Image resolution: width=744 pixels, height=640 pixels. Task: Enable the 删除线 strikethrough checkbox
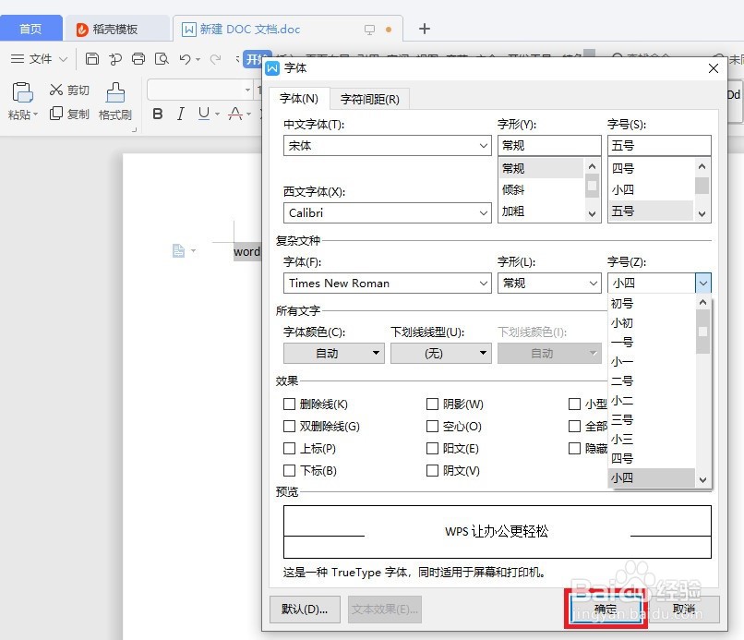(290, 404)
